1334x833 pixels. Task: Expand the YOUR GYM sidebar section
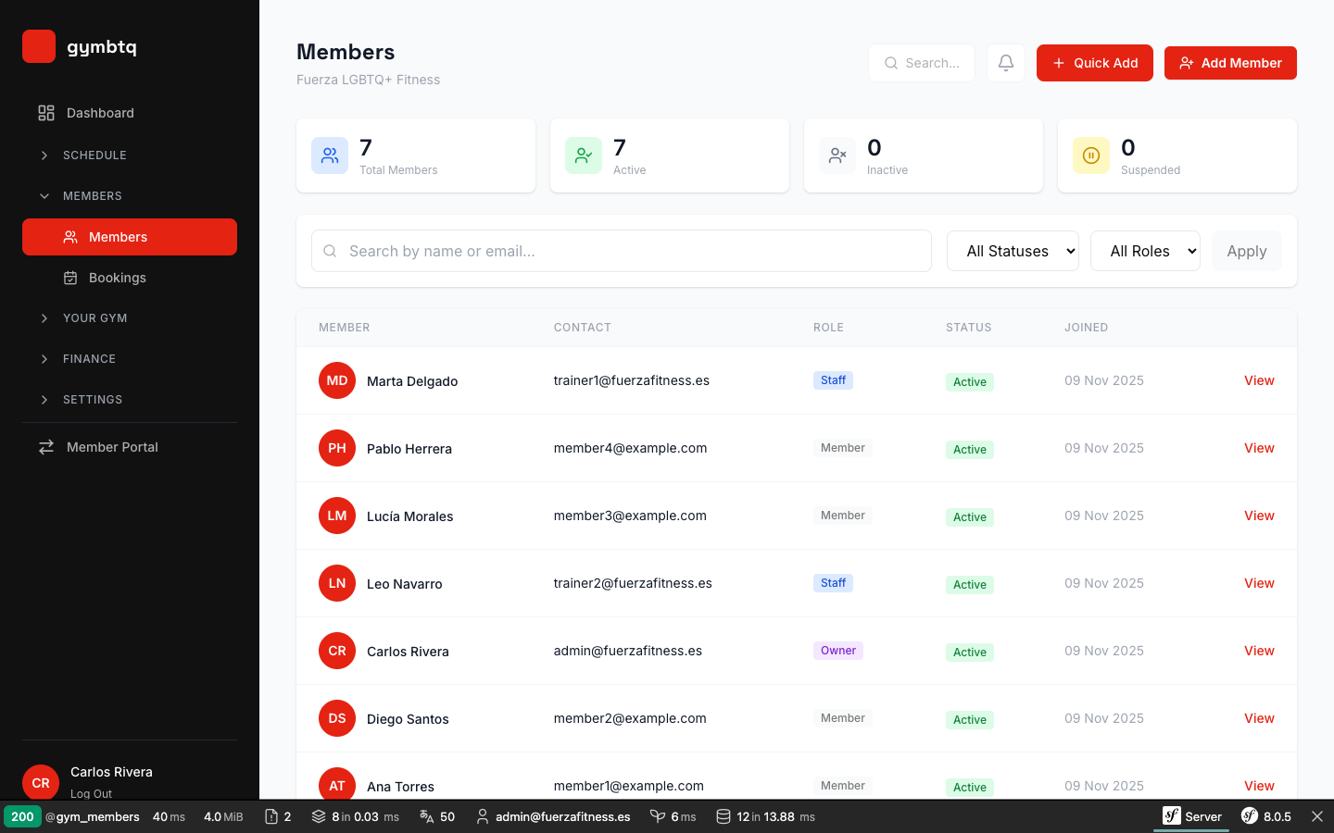(x=130, y=318)
